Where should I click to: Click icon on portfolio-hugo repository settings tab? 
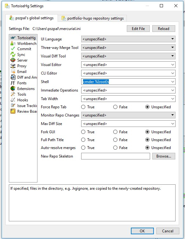[x=64, y=18]
